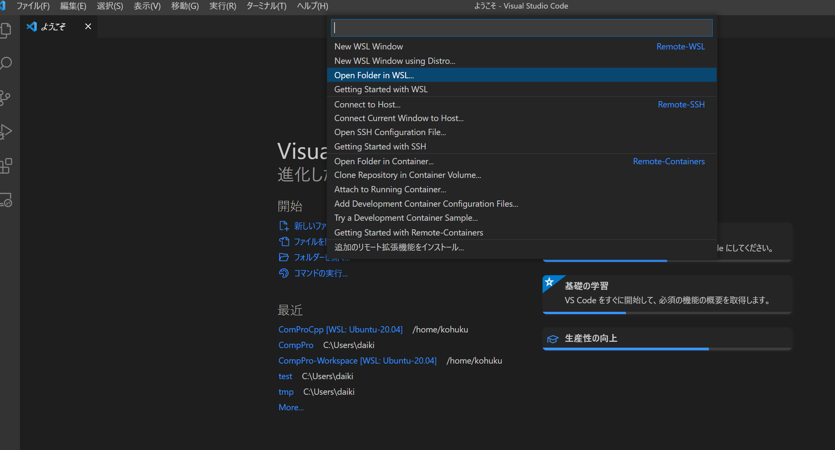Open Run and Debug view icon
Viewport: 835px width, 450px height.
(x=5, y=132)
